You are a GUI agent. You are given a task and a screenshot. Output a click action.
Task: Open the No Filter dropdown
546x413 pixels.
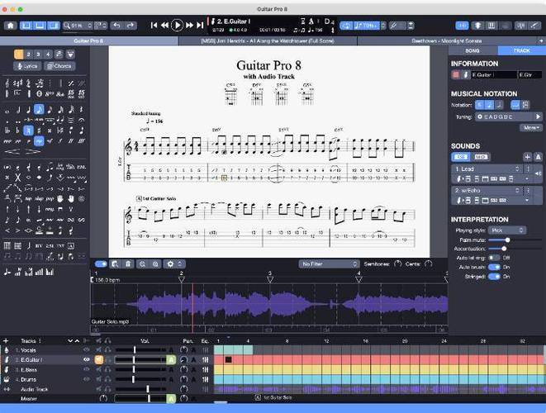click(329, 264)
